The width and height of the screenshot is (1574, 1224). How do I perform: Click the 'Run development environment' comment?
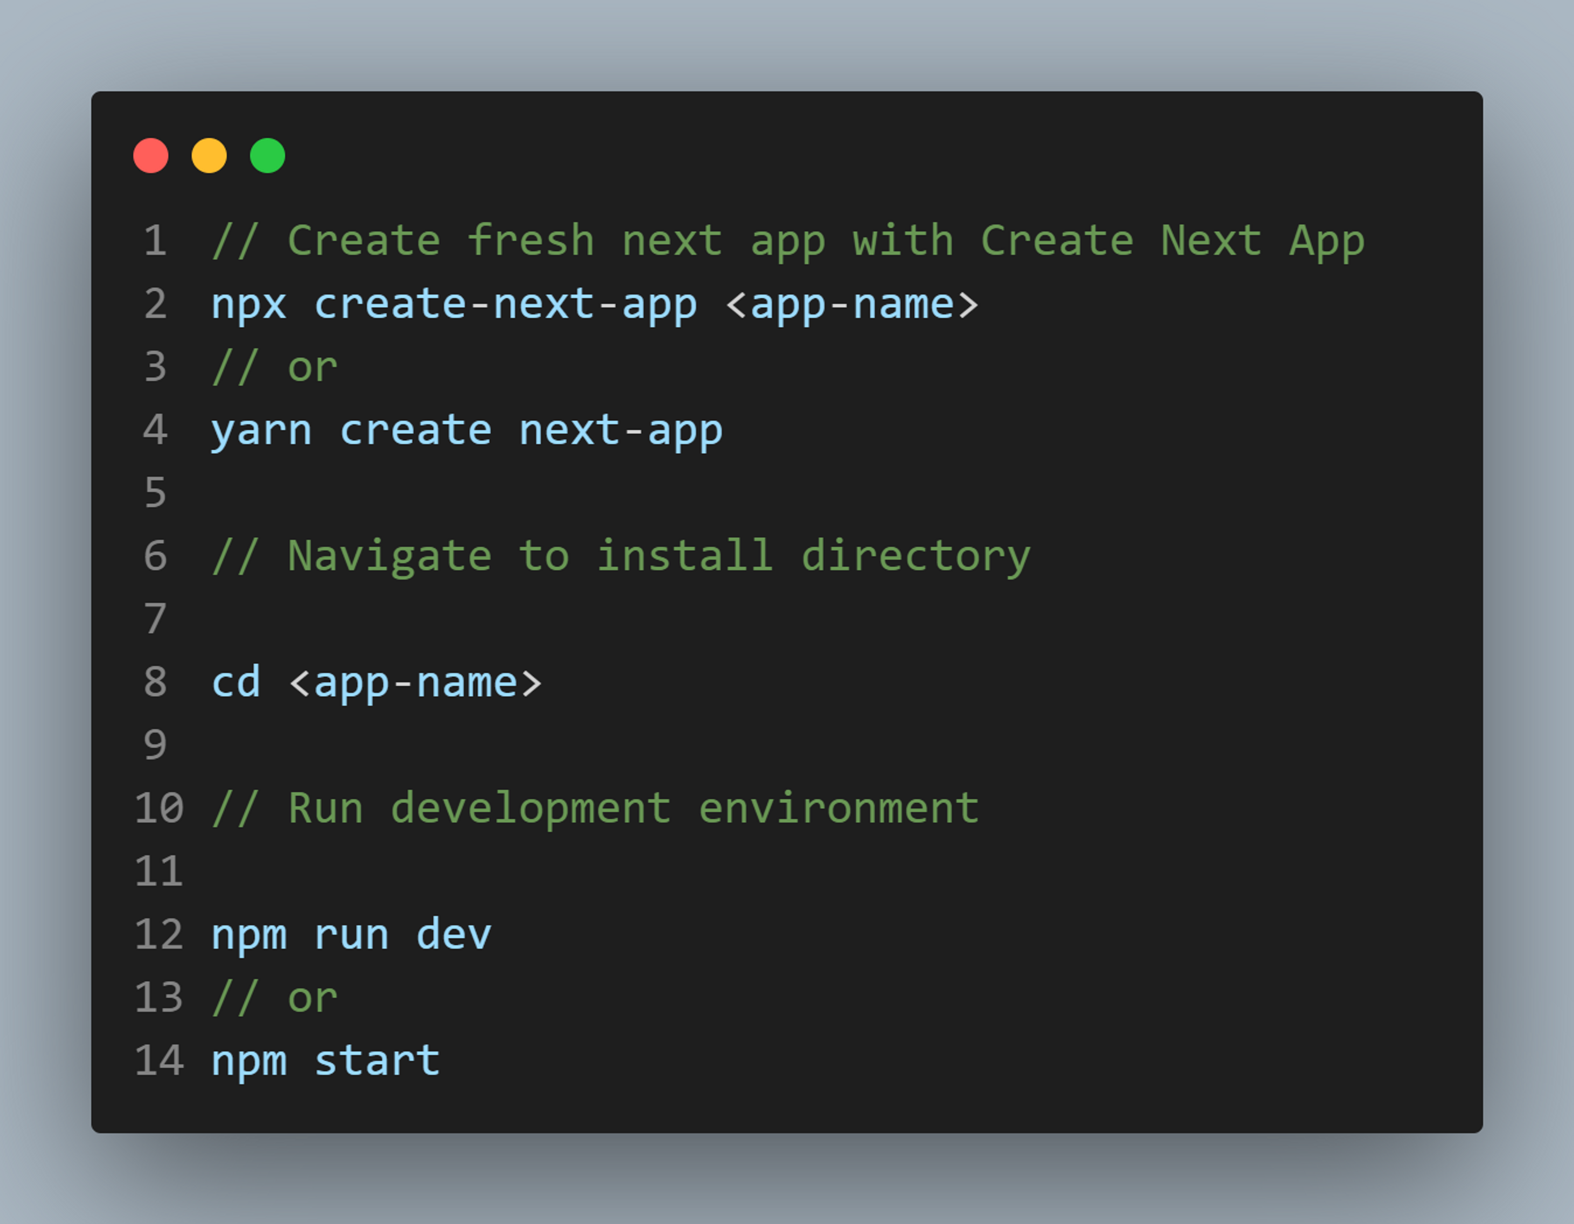pos(633,808)
